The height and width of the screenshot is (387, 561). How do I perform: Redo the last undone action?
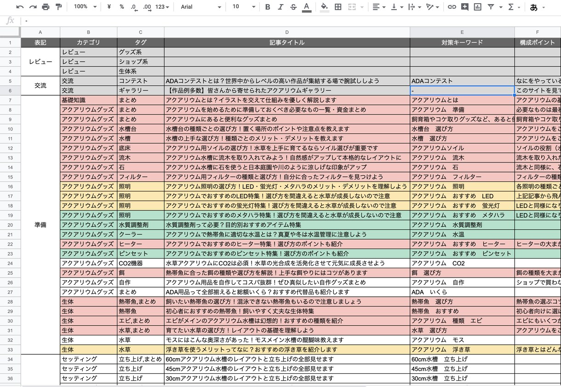point(33,7)
